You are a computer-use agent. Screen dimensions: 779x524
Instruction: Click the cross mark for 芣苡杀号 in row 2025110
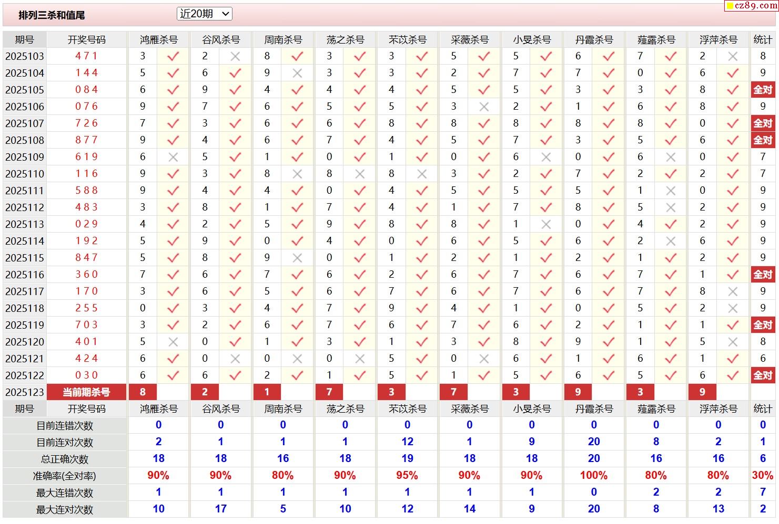coord(422,174)
